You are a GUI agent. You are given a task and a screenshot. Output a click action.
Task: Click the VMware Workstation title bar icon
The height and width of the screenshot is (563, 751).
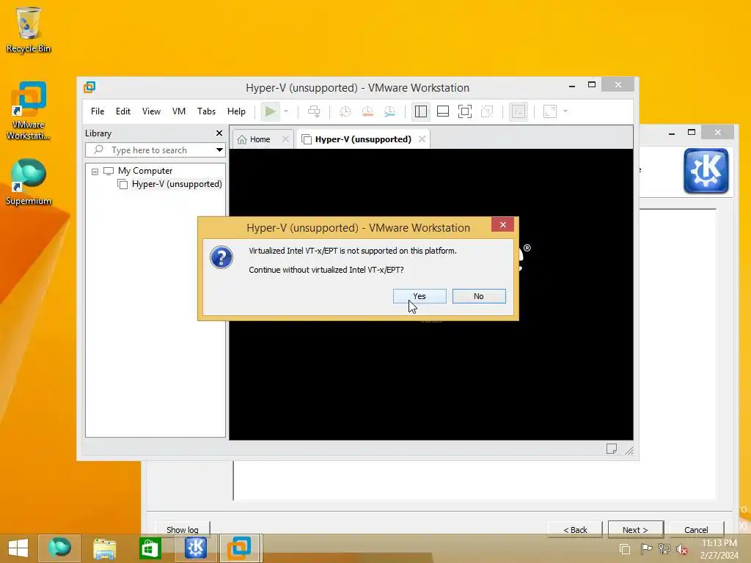[89, 87]
